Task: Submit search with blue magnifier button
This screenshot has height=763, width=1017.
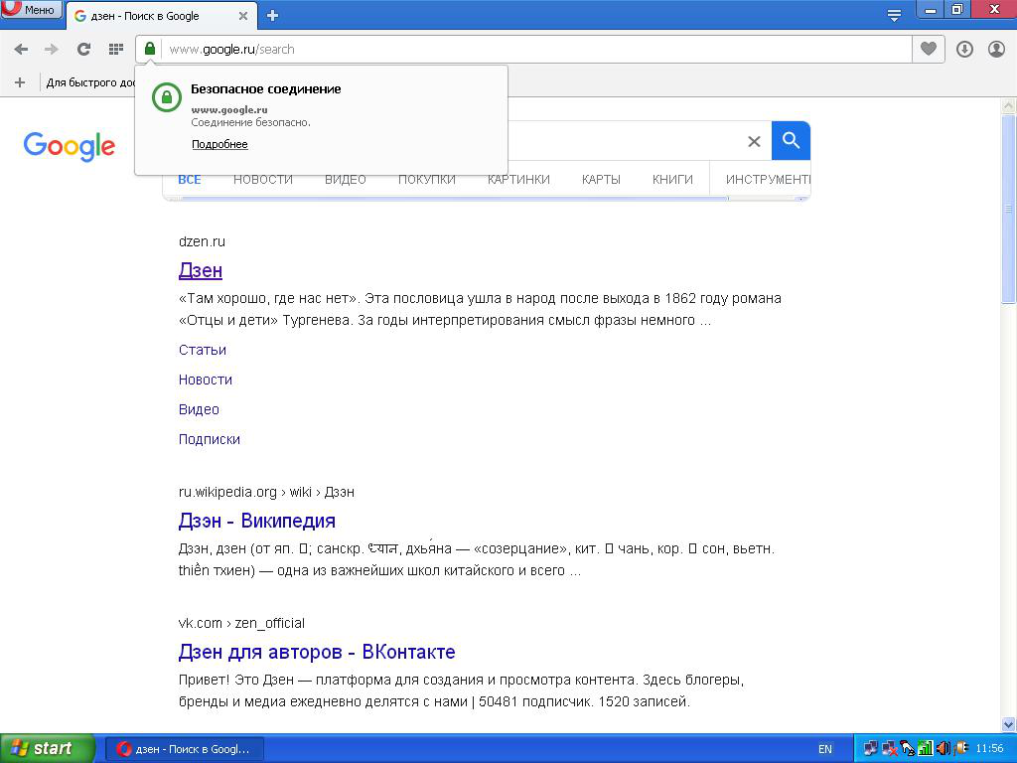Action: [791, 141]
